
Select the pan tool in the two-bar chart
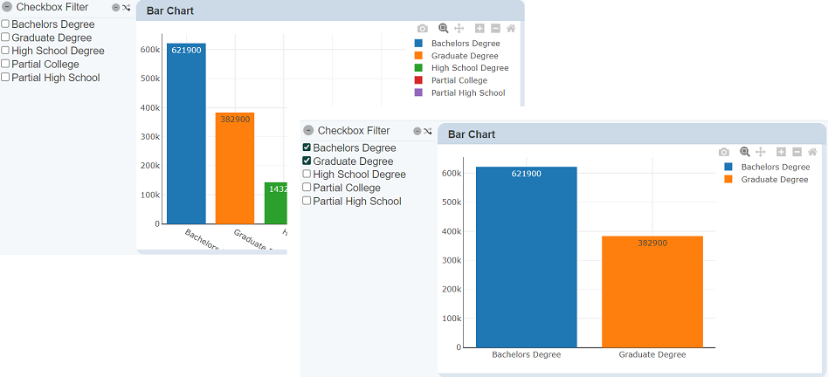tap(760, 152)
